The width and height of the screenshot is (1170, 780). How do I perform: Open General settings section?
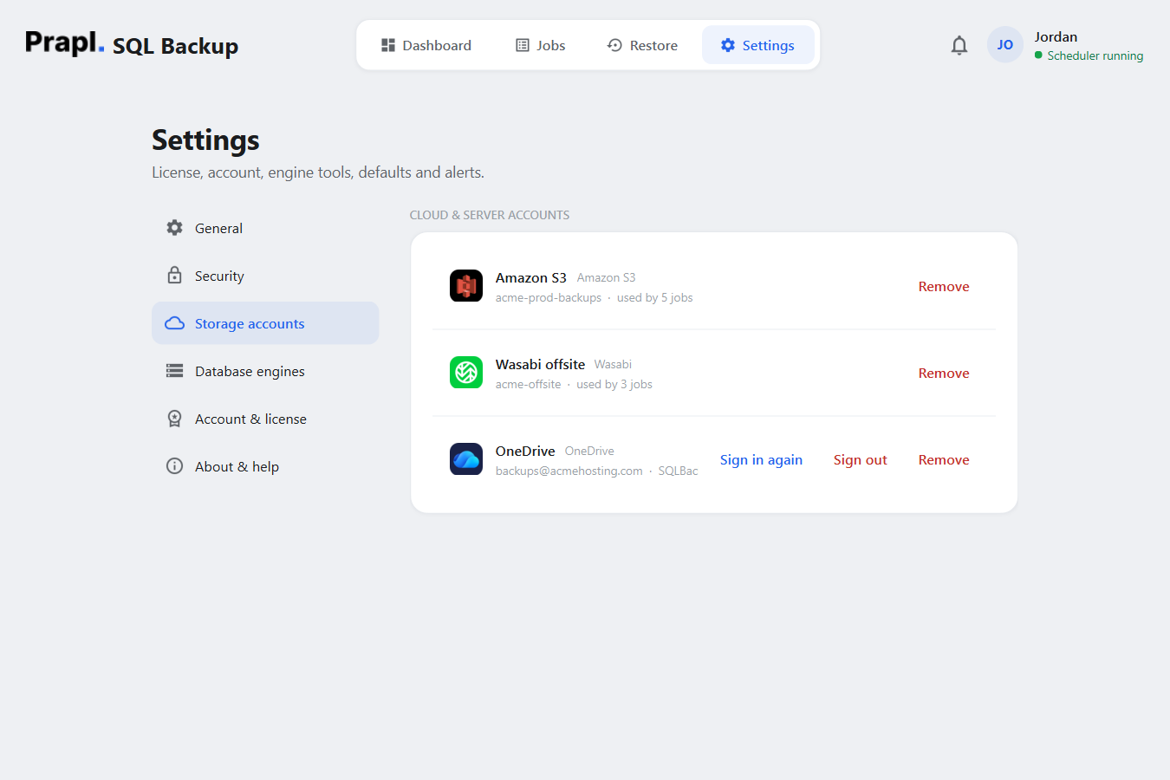coord(265,228)
